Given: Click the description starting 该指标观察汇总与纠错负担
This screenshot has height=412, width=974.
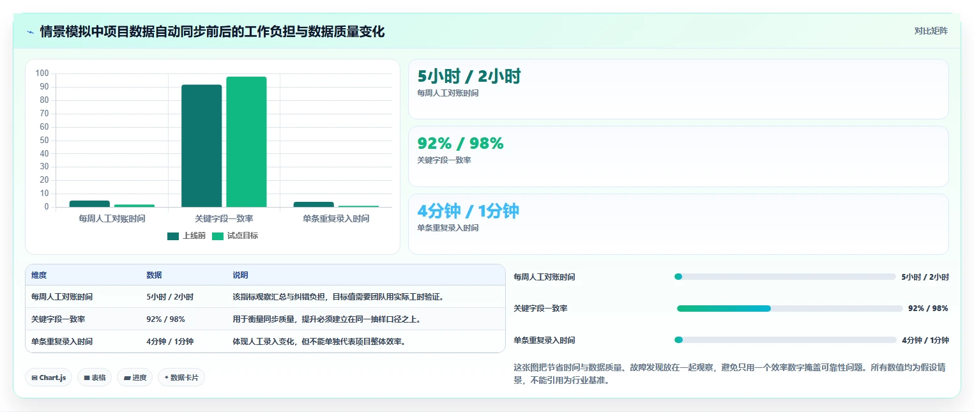Looking at the screenshot, I should pos(338,297).
